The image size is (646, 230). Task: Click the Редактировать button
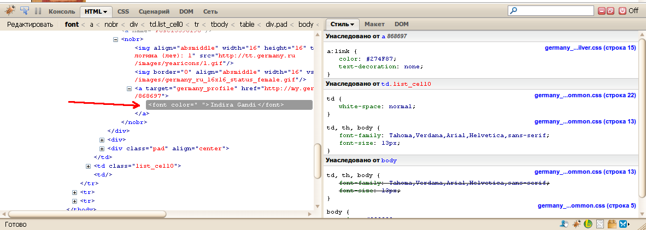(30, 24)
